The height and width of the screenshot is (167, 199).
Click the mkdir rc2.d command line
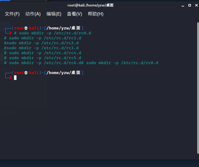point(41,43)
